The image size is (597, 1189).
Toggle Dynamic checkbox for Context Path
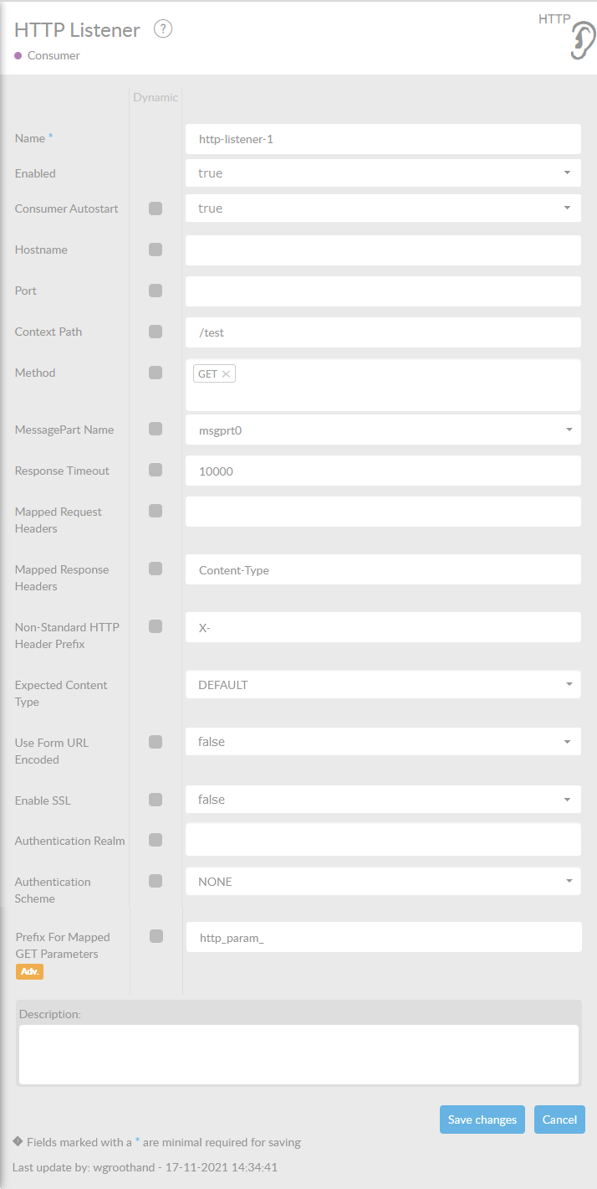(156, 332)
